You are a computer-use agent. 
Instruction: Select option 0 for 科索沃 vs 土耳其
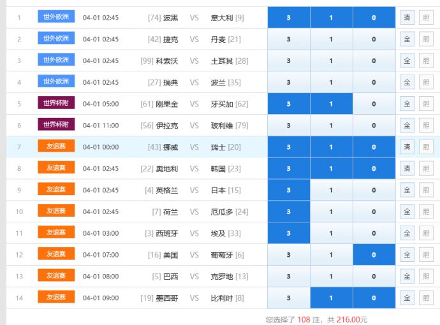pyautogui.click(x=374, y=61)
